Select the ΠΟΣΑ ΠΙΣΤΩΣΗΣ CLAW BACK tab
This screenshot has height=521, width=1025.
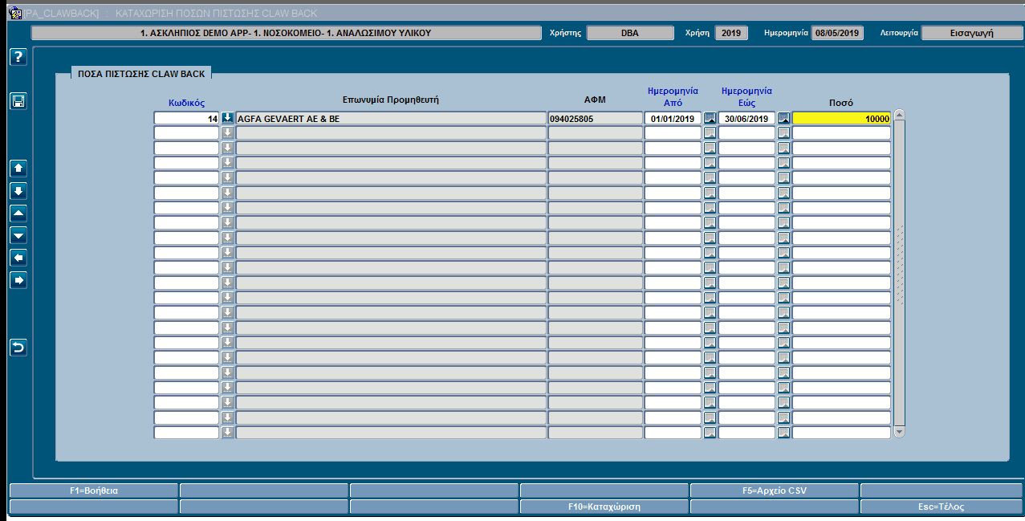[x=141, y=73]
